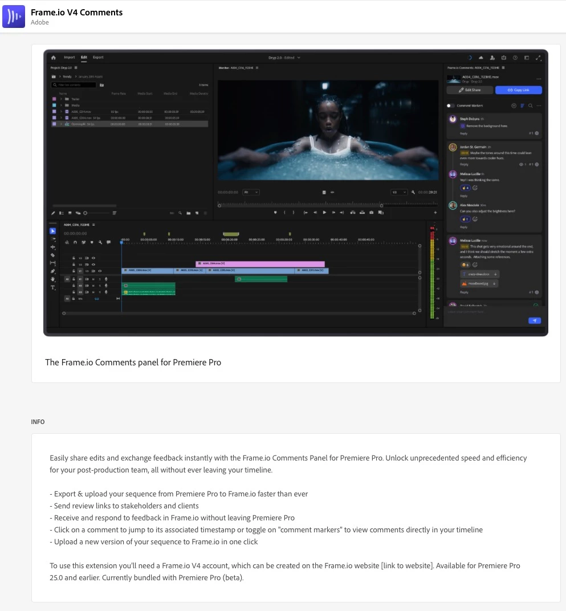This screenshot has width=566, height=611.
Task: Switch project panel to list view
Action: 61,213
